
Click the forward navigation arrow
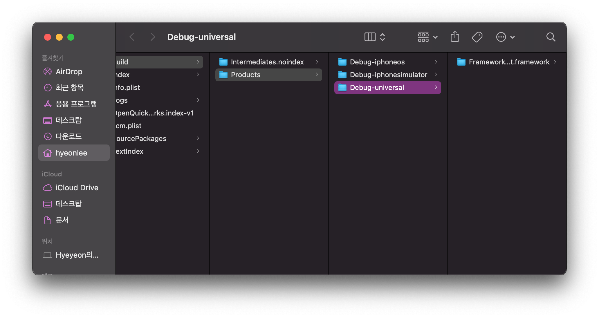[153, 37]
